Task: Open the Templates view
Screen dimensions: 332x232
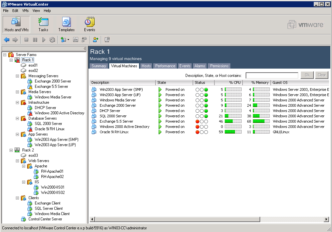Action: pos(67,25)
